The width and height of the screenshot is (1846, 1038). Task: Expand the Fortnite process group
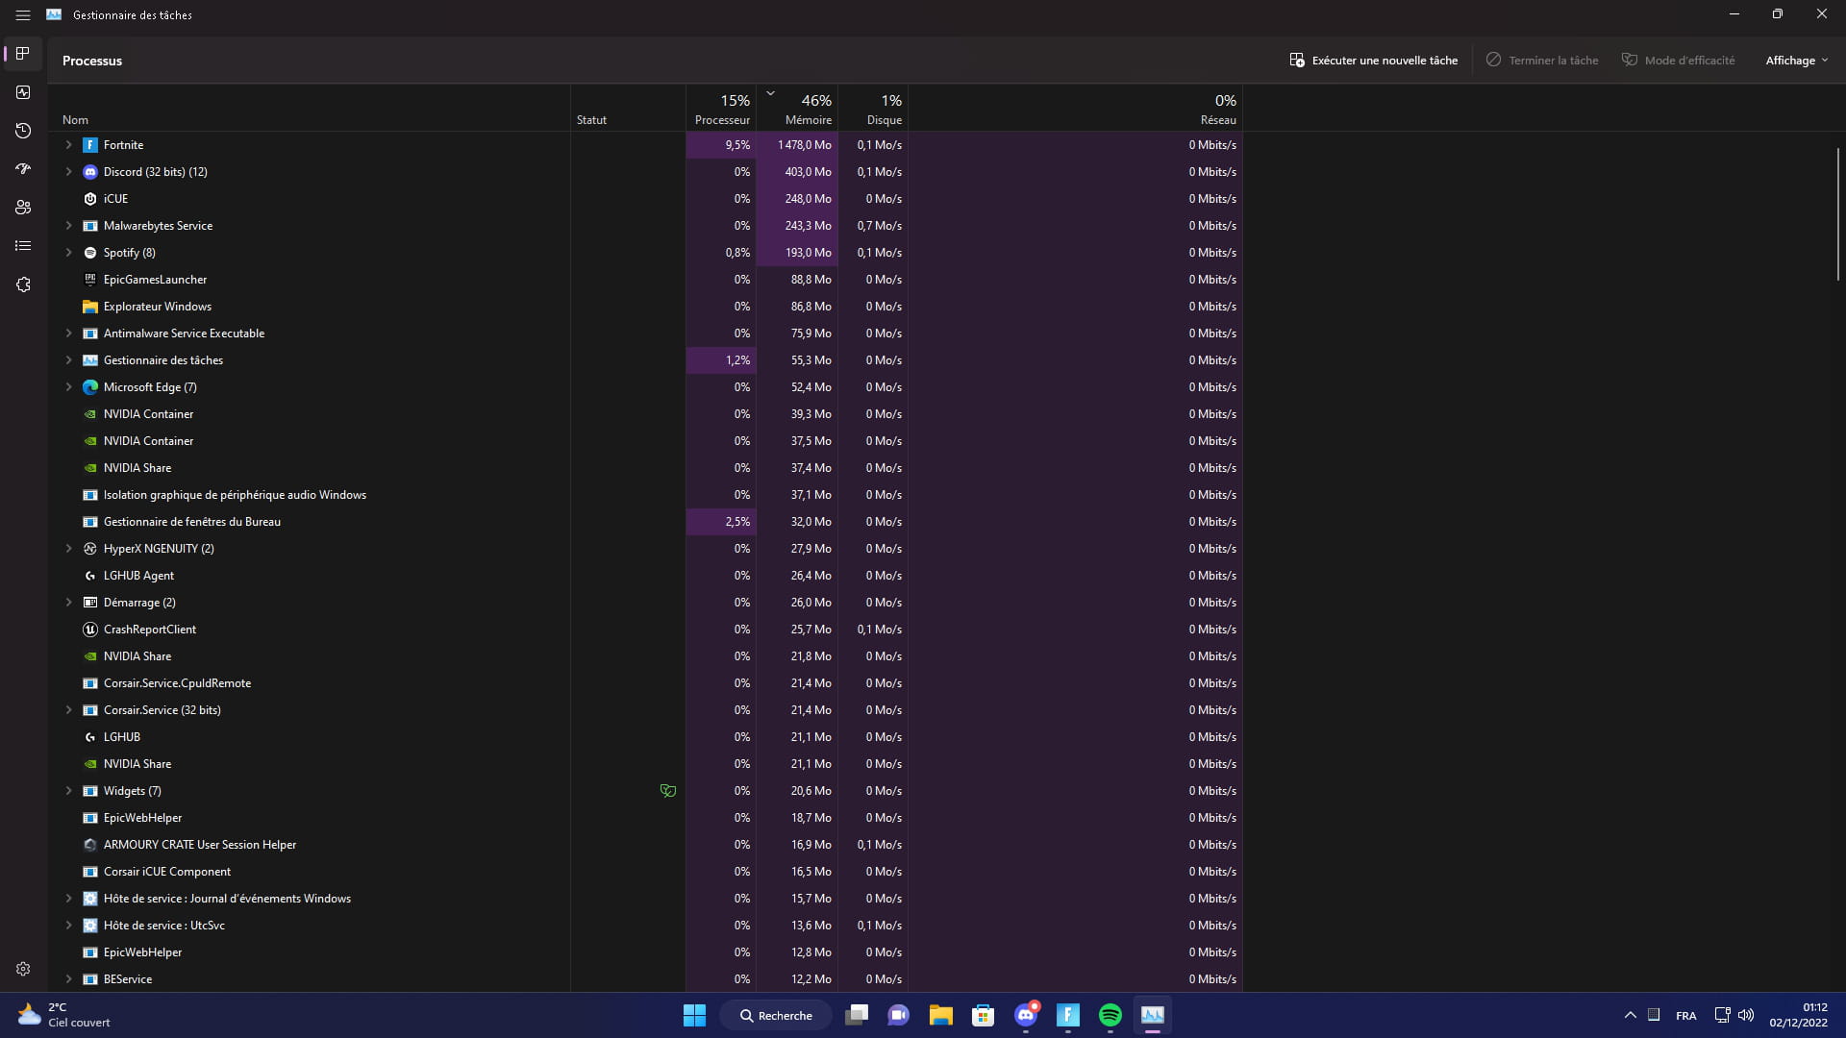pyautogui.click(x=68, y=145)
